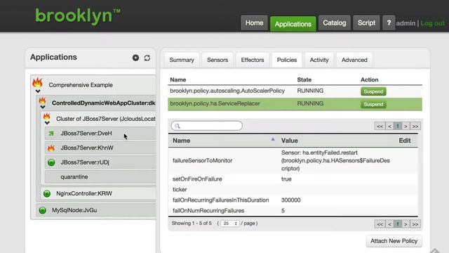The image size is (449, 253).
Task: Switch to the Advanced tab
Action: [x=354, y=60]
